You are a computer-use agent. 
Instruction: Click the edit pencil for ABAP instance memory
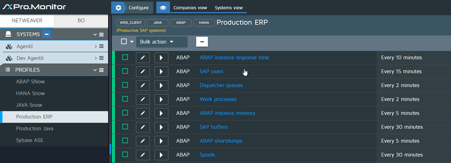tap(143, 113)
